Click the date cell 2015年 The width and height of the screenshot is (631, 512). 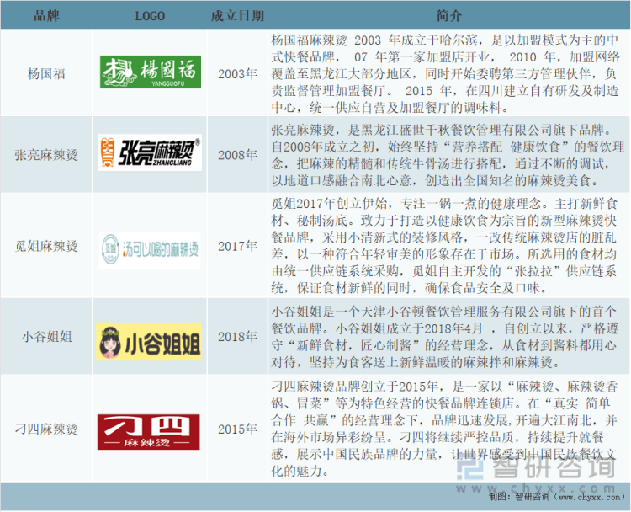click(x=237, y=429)
